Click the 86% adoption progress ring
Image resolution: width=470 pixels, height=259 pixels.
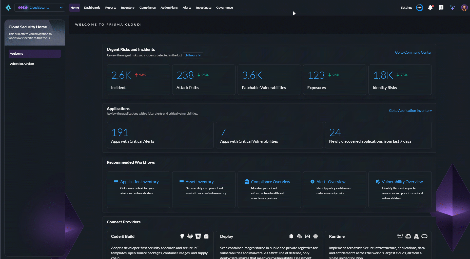pyautogui.click(x=420, y=8)
